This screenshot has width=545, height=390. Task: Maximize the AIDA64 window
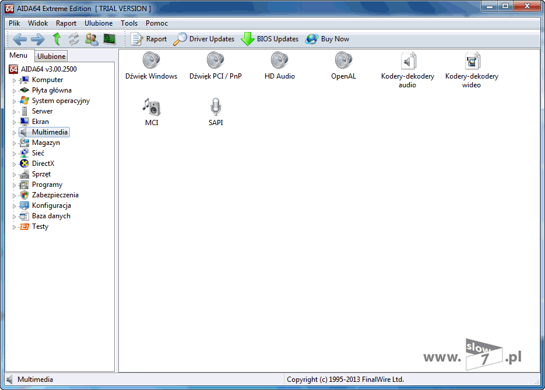pyautogui.click(x=505, y=6)
